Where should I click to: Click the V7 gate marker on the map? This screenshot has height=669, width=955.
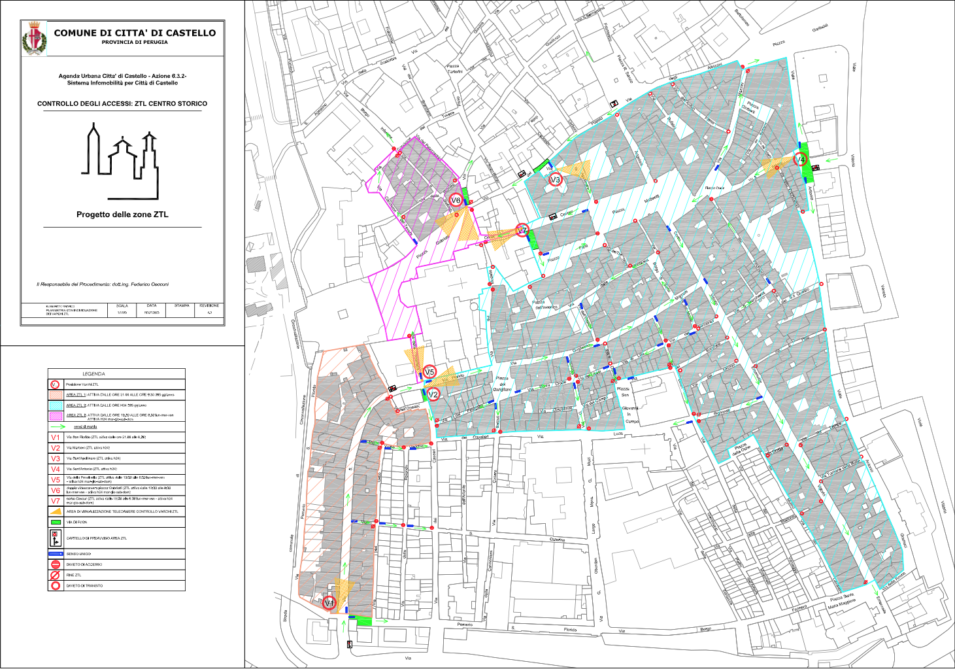pyautogui.click(x=522, y=230)
